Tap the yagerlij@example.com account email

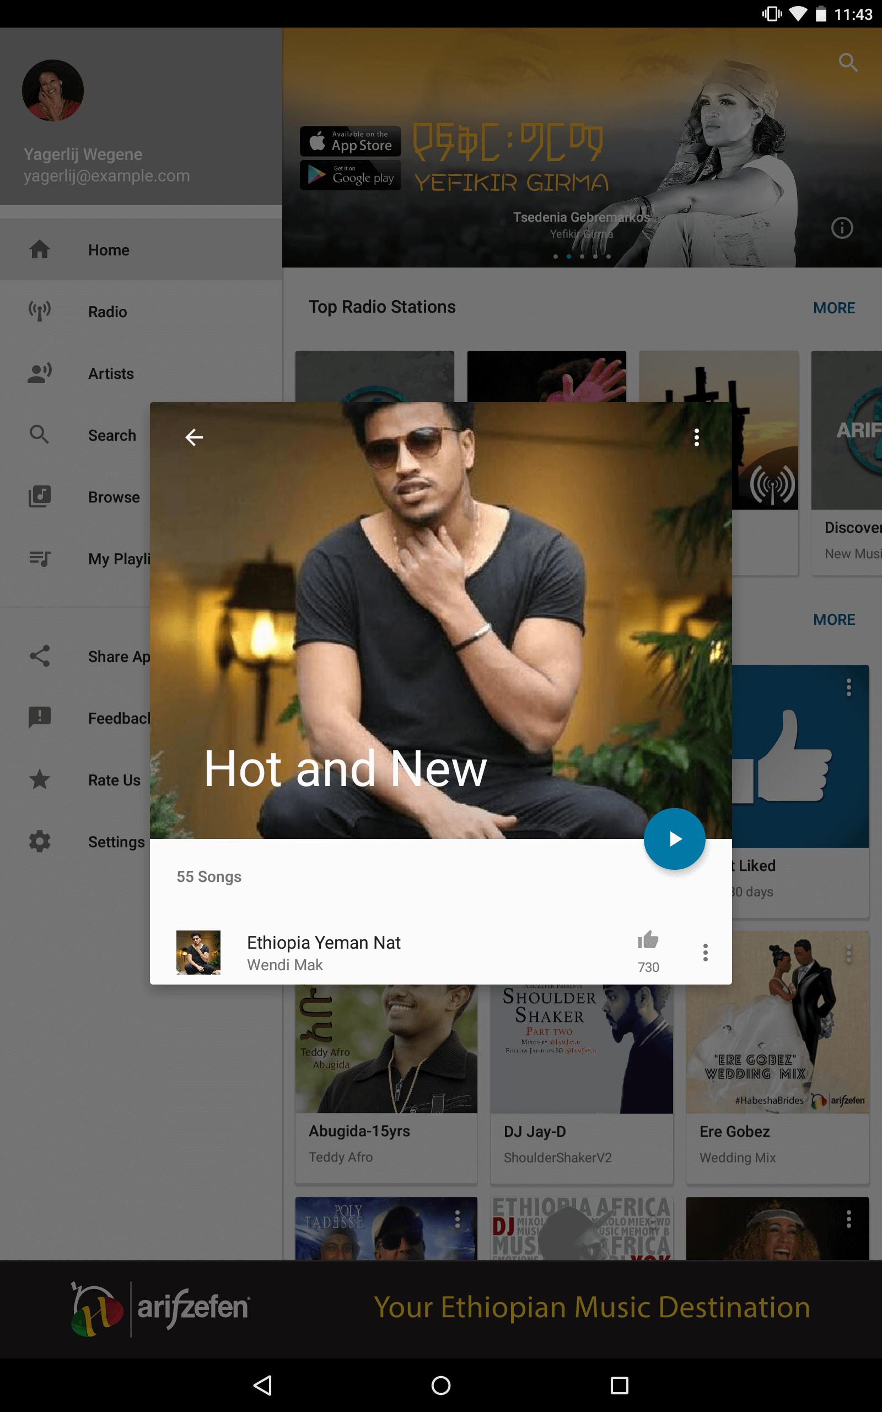tap(107, 175)
